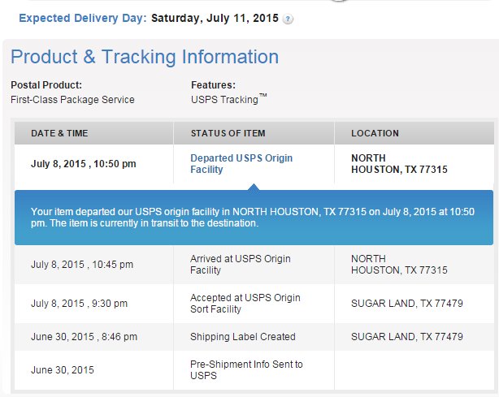Click the USPS Tracking feature text
499x397 pixels.
[x=229, y=99]
